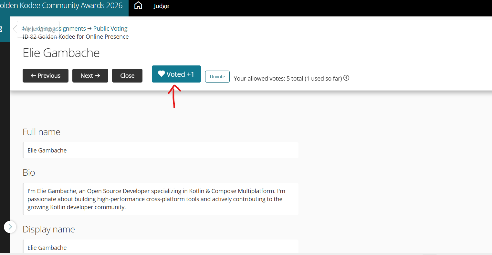Click the Home icon in top bar
This screenshot has width=492, height=255.
pyautogui.click(x=138, y=6)
